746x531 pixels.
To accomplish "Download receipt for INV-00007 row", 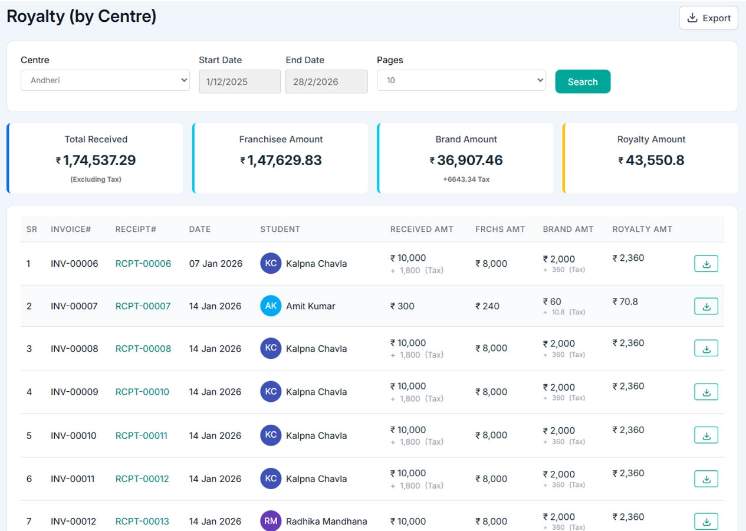I will tap(706, 306).
